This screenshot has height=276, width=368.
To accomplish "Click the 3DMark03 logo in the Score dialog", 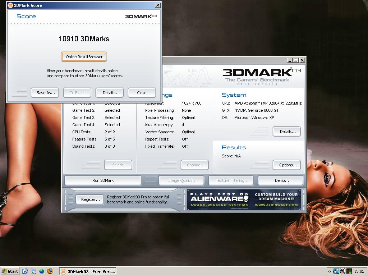I will tap(141, 16).
